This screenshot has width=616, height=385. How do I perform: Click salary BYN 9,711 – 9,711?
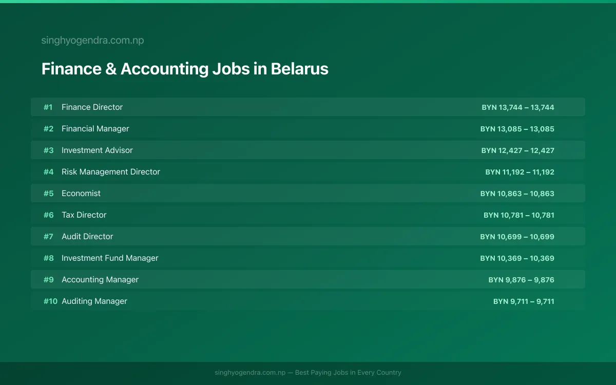pos(524,301)
